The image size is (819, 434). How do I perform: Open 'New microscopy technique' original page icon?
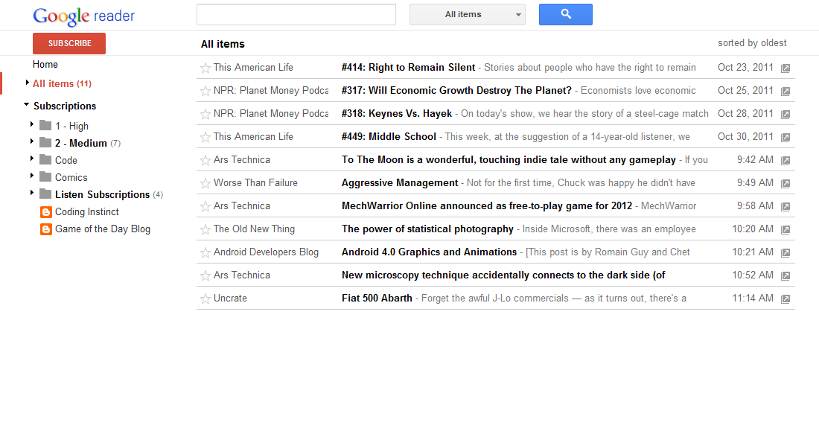[x=785, y=275]
